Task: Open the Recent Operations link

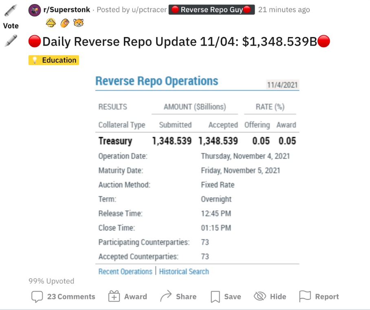Action: (x=125, y=272)
